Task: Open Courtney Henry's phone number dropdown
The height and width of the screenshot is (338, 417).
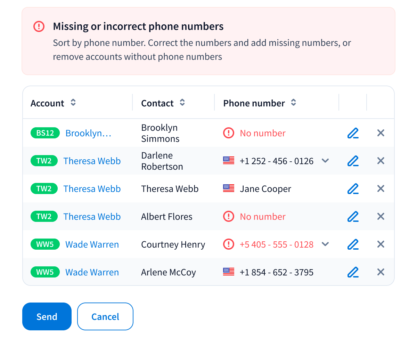Action: pyautogui.click(x=325, y=244)
